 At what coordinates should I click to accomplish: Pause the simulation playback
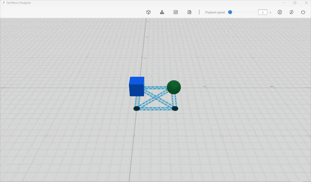(280, 12)
